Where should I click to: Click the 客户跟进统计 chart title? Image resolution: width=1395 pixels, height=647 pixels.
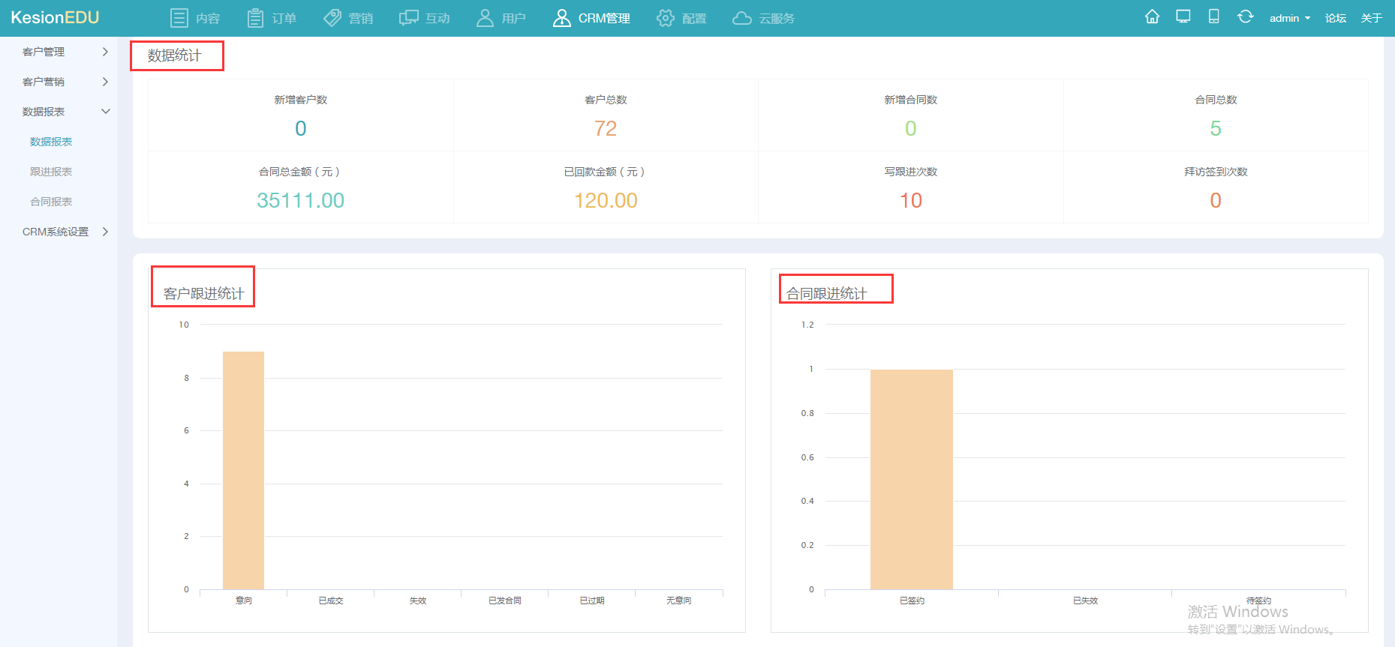(x=204, y=294)
